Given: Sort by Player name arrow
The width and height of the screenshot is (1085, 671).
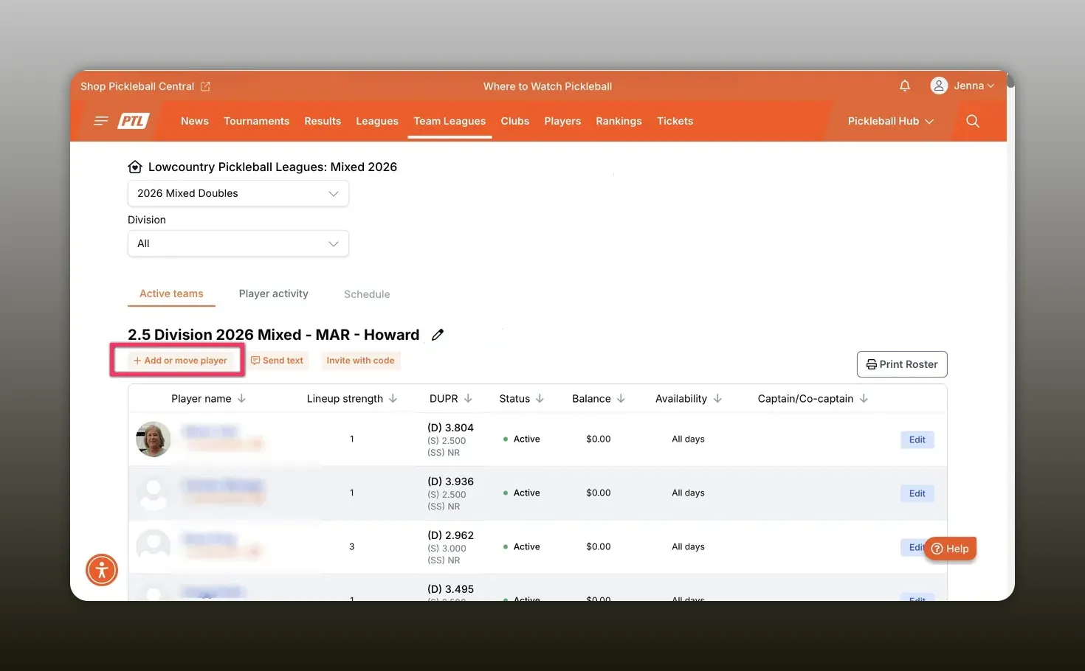Looking at the screenshot, I should 241,398.
